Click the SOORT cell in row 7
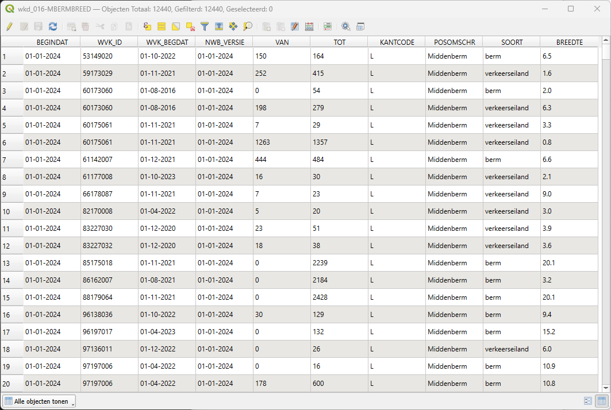 511,160
